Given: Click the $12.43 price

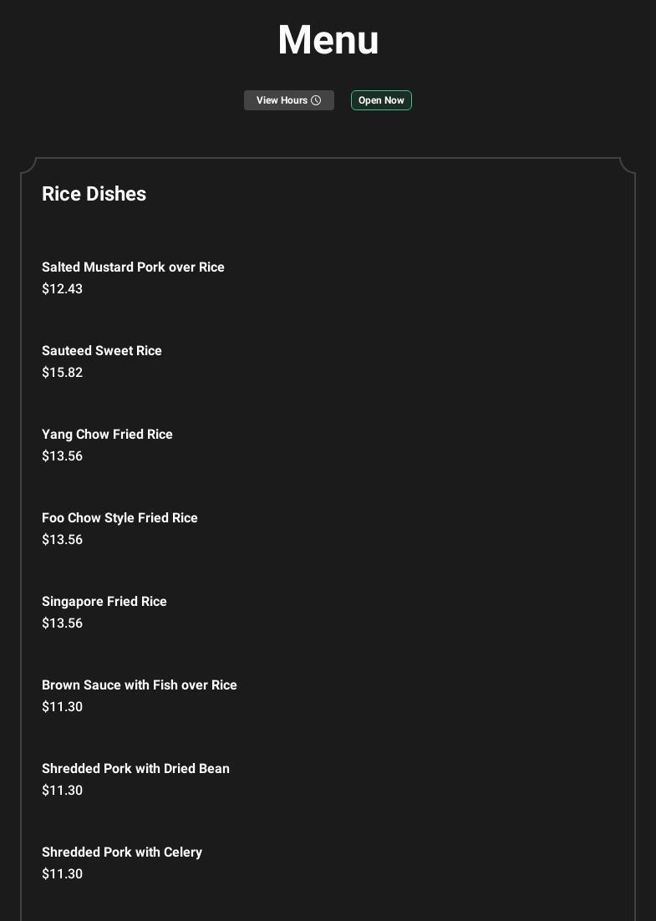Looking at the screenshot, I should (x=62, y=289).
